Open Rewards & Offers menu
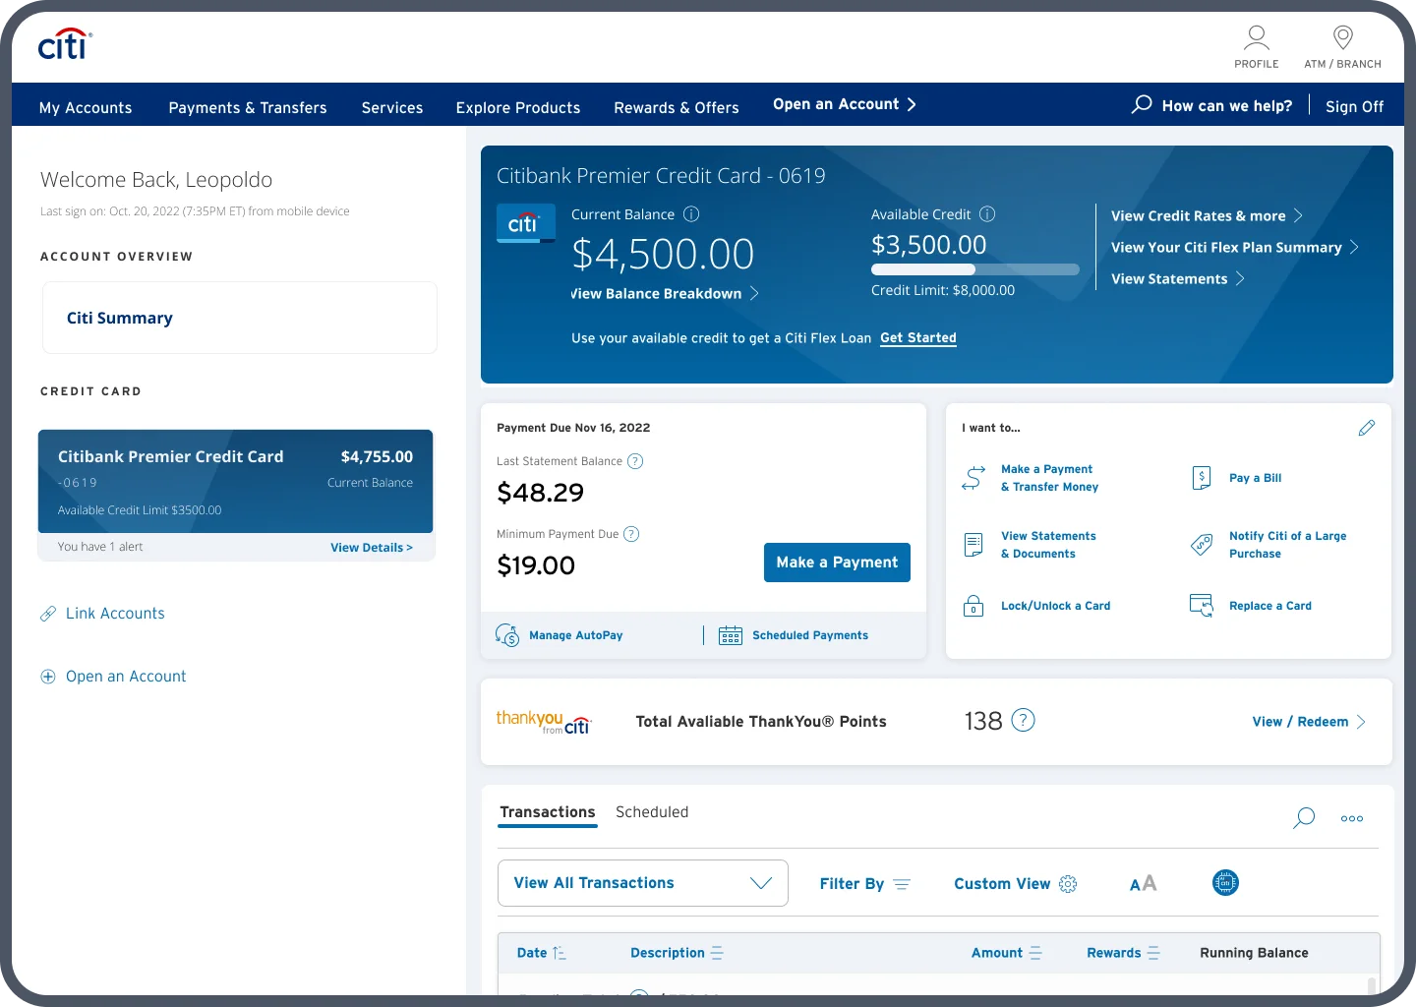 [x=677, y=107]
